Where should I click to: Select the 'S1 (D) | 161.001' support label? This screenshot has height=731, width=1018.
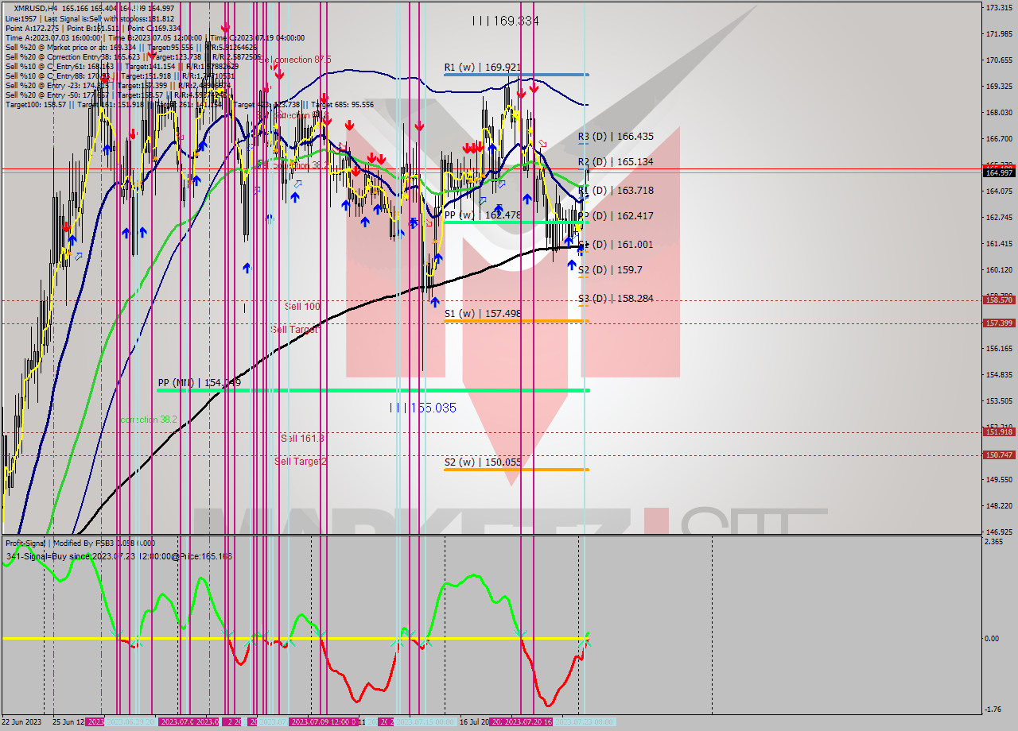616,245
